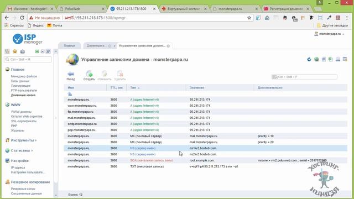Click the black cursor extension icon
Screen dimensions: 354x199
pyautogui.click(x=311, y=18)
